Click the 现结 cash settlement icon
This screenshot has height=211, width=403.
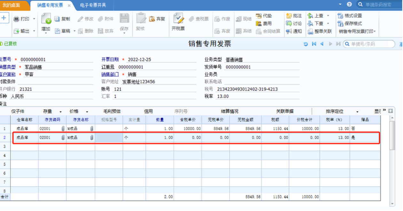238,19
